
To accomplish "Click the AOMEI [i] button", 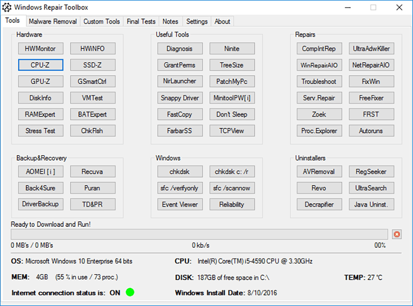I will tap(40, 171).
